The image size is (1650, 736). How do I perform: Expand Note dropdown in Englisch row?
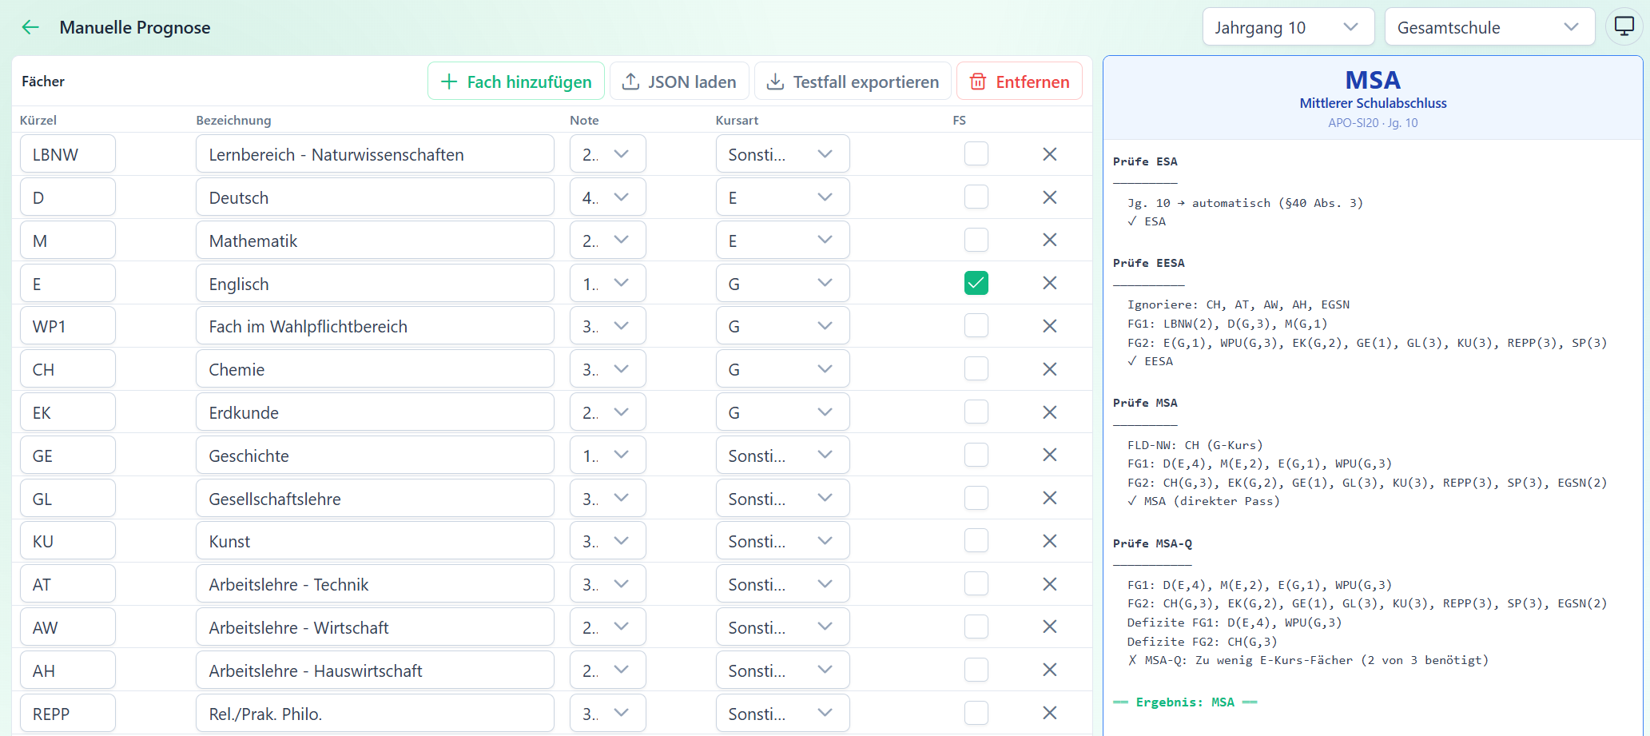click(x=607, y=284)
